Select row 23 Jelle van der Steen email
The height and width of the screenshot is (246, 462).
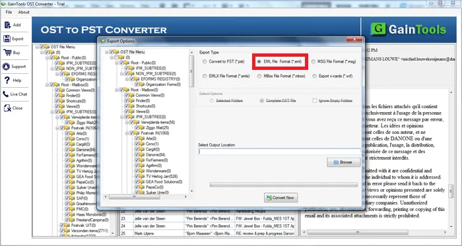point(207,219)
